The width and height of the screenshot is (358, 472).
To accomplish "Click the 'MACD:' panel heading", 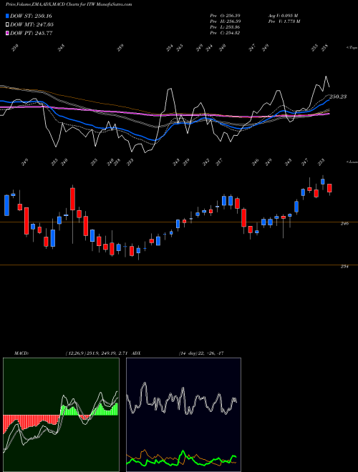I will 21,353.
